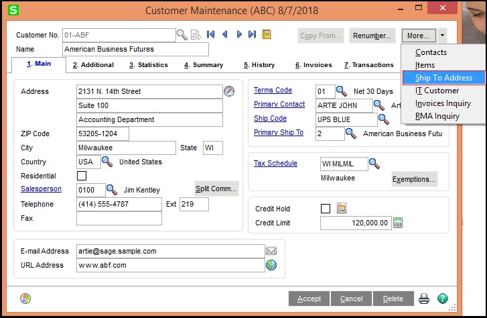Open the address map compass icon
The width and height of the screenshot is (487, 318).
pos(229,91)
